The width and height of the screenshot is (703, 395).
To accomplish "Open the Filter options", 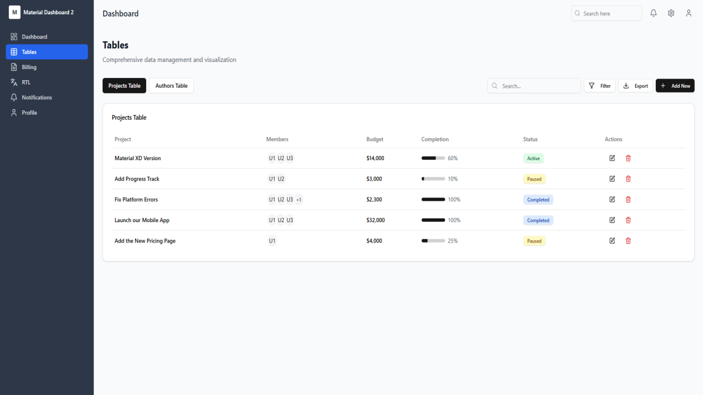I will pos(600,86).
